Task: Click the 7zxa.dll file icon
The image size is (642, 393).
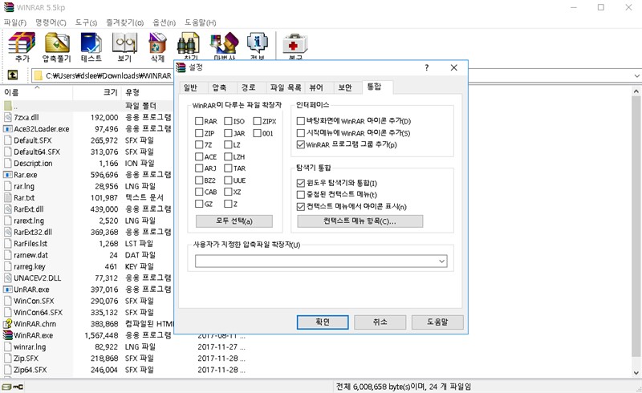Action: (x=8, y=117)
